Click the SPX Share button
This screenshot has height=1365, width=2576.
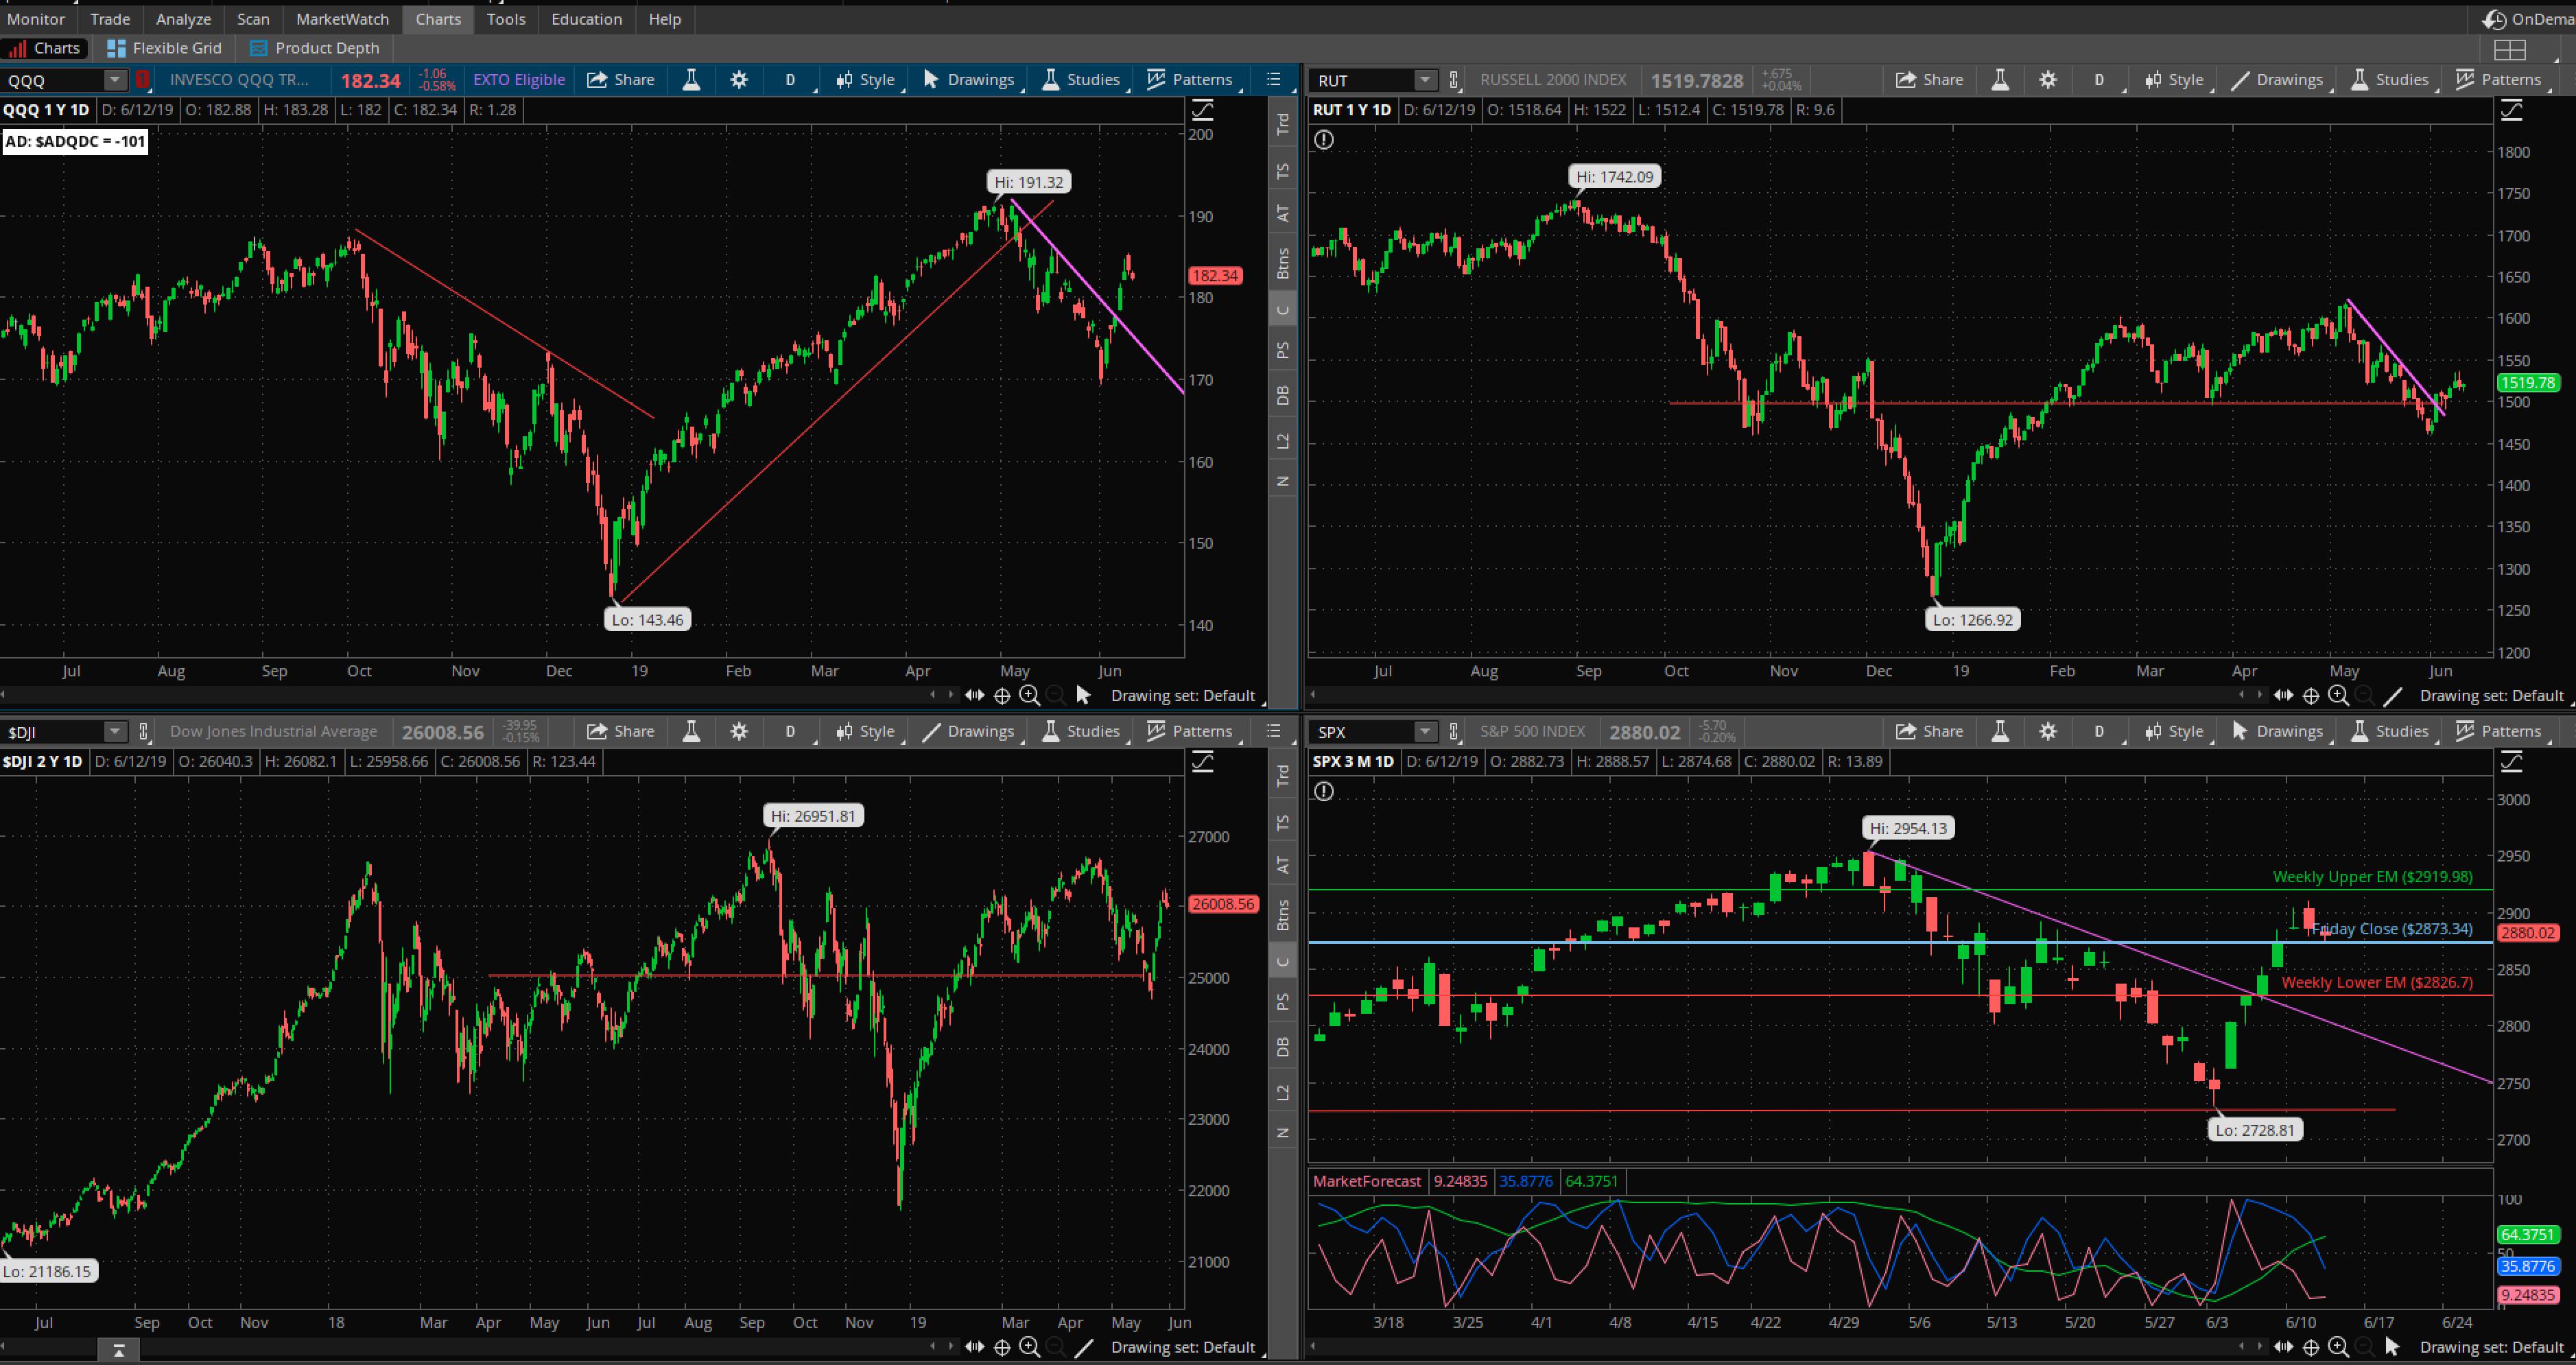[x=1930, y=732]
